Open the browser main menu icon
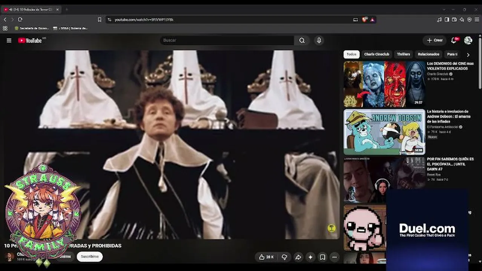This screenshot has height=271, width=482. 477,20
